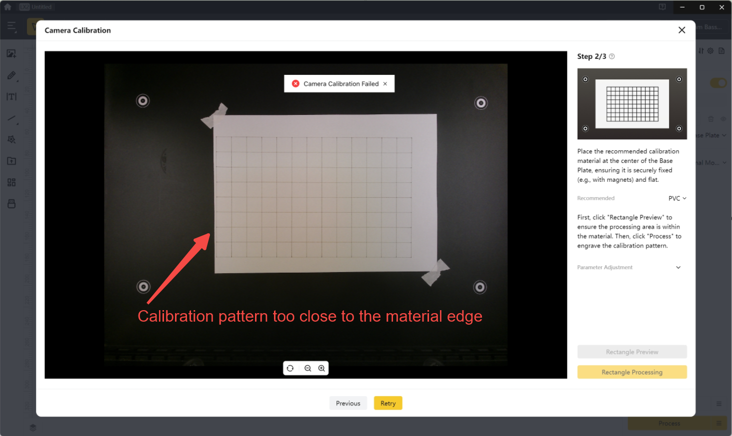Click the document icon in the right panel
The width and height of the screenshot is (732, 436).
[721, 51]
